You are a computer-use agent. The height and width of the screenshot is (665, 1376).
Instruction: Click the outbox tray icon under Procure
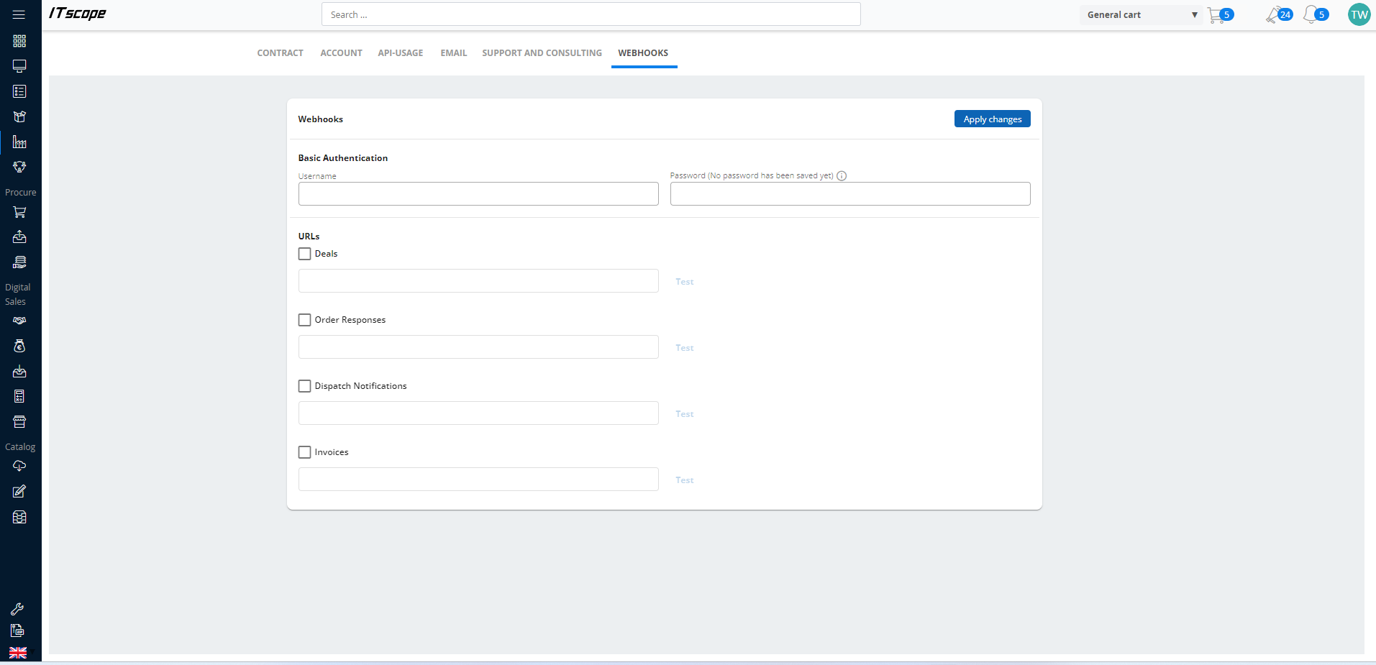19,237
